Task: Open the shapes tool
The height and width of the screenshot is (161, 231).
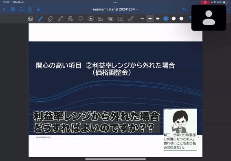Action: tap(70, 19)
